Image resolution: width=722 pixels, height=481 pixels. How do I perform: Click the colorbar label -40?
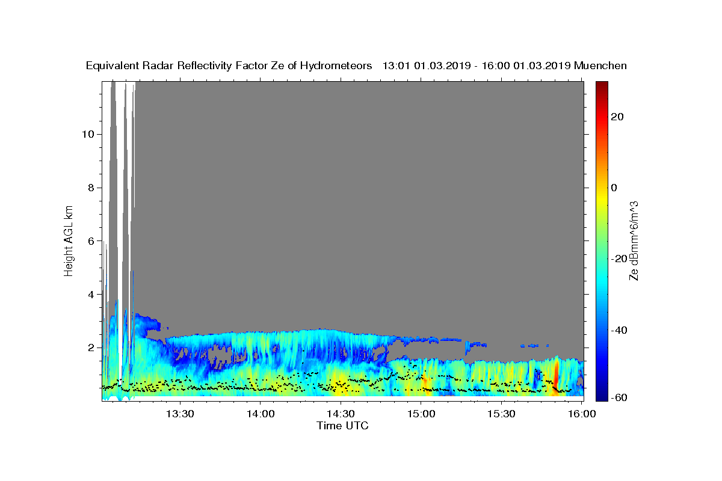pyautogui.click(x=619, y=330)
